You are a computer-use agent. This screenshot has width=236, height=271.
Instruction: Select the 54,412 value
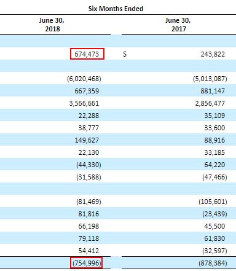[x=88, y=251]
